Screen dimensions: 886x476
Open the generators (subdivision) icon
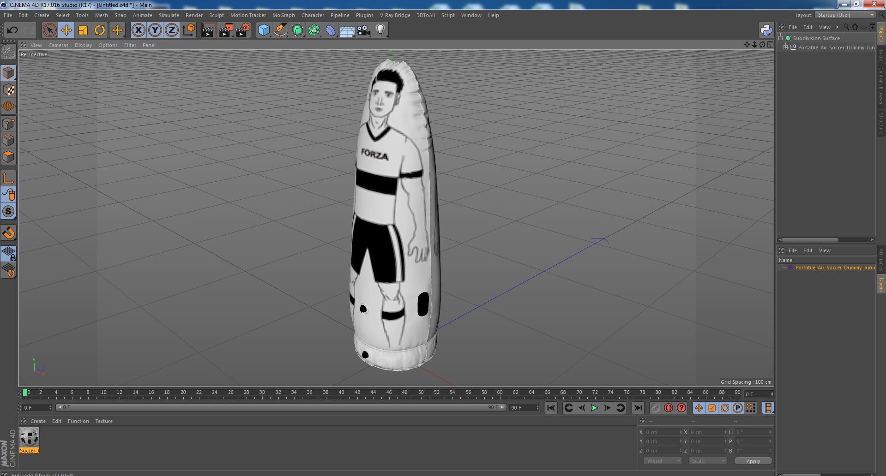(x=297, y=30)
